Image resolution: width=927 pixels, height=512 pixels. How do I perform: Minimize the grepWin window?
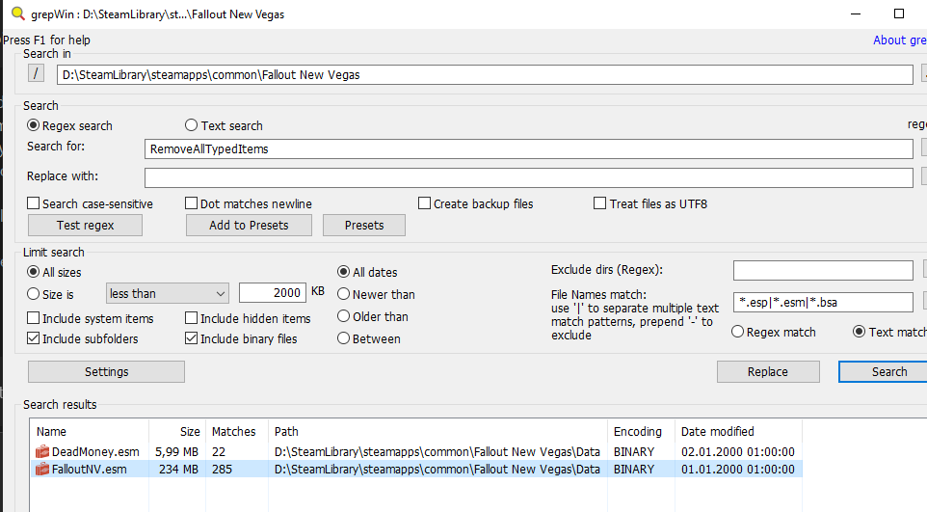tap(856, 13)
